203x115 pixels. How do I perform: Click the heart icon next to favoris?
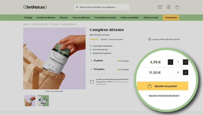point(147,95)
